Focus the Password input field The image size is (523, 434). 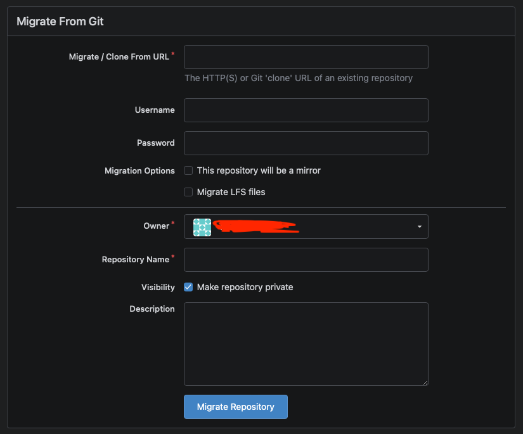306,143
